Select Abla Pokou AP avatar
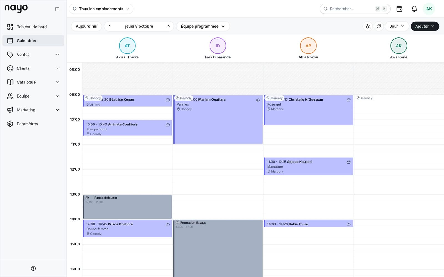The width and height of the screenshot is (444, 277). click(x=308, y=46)
